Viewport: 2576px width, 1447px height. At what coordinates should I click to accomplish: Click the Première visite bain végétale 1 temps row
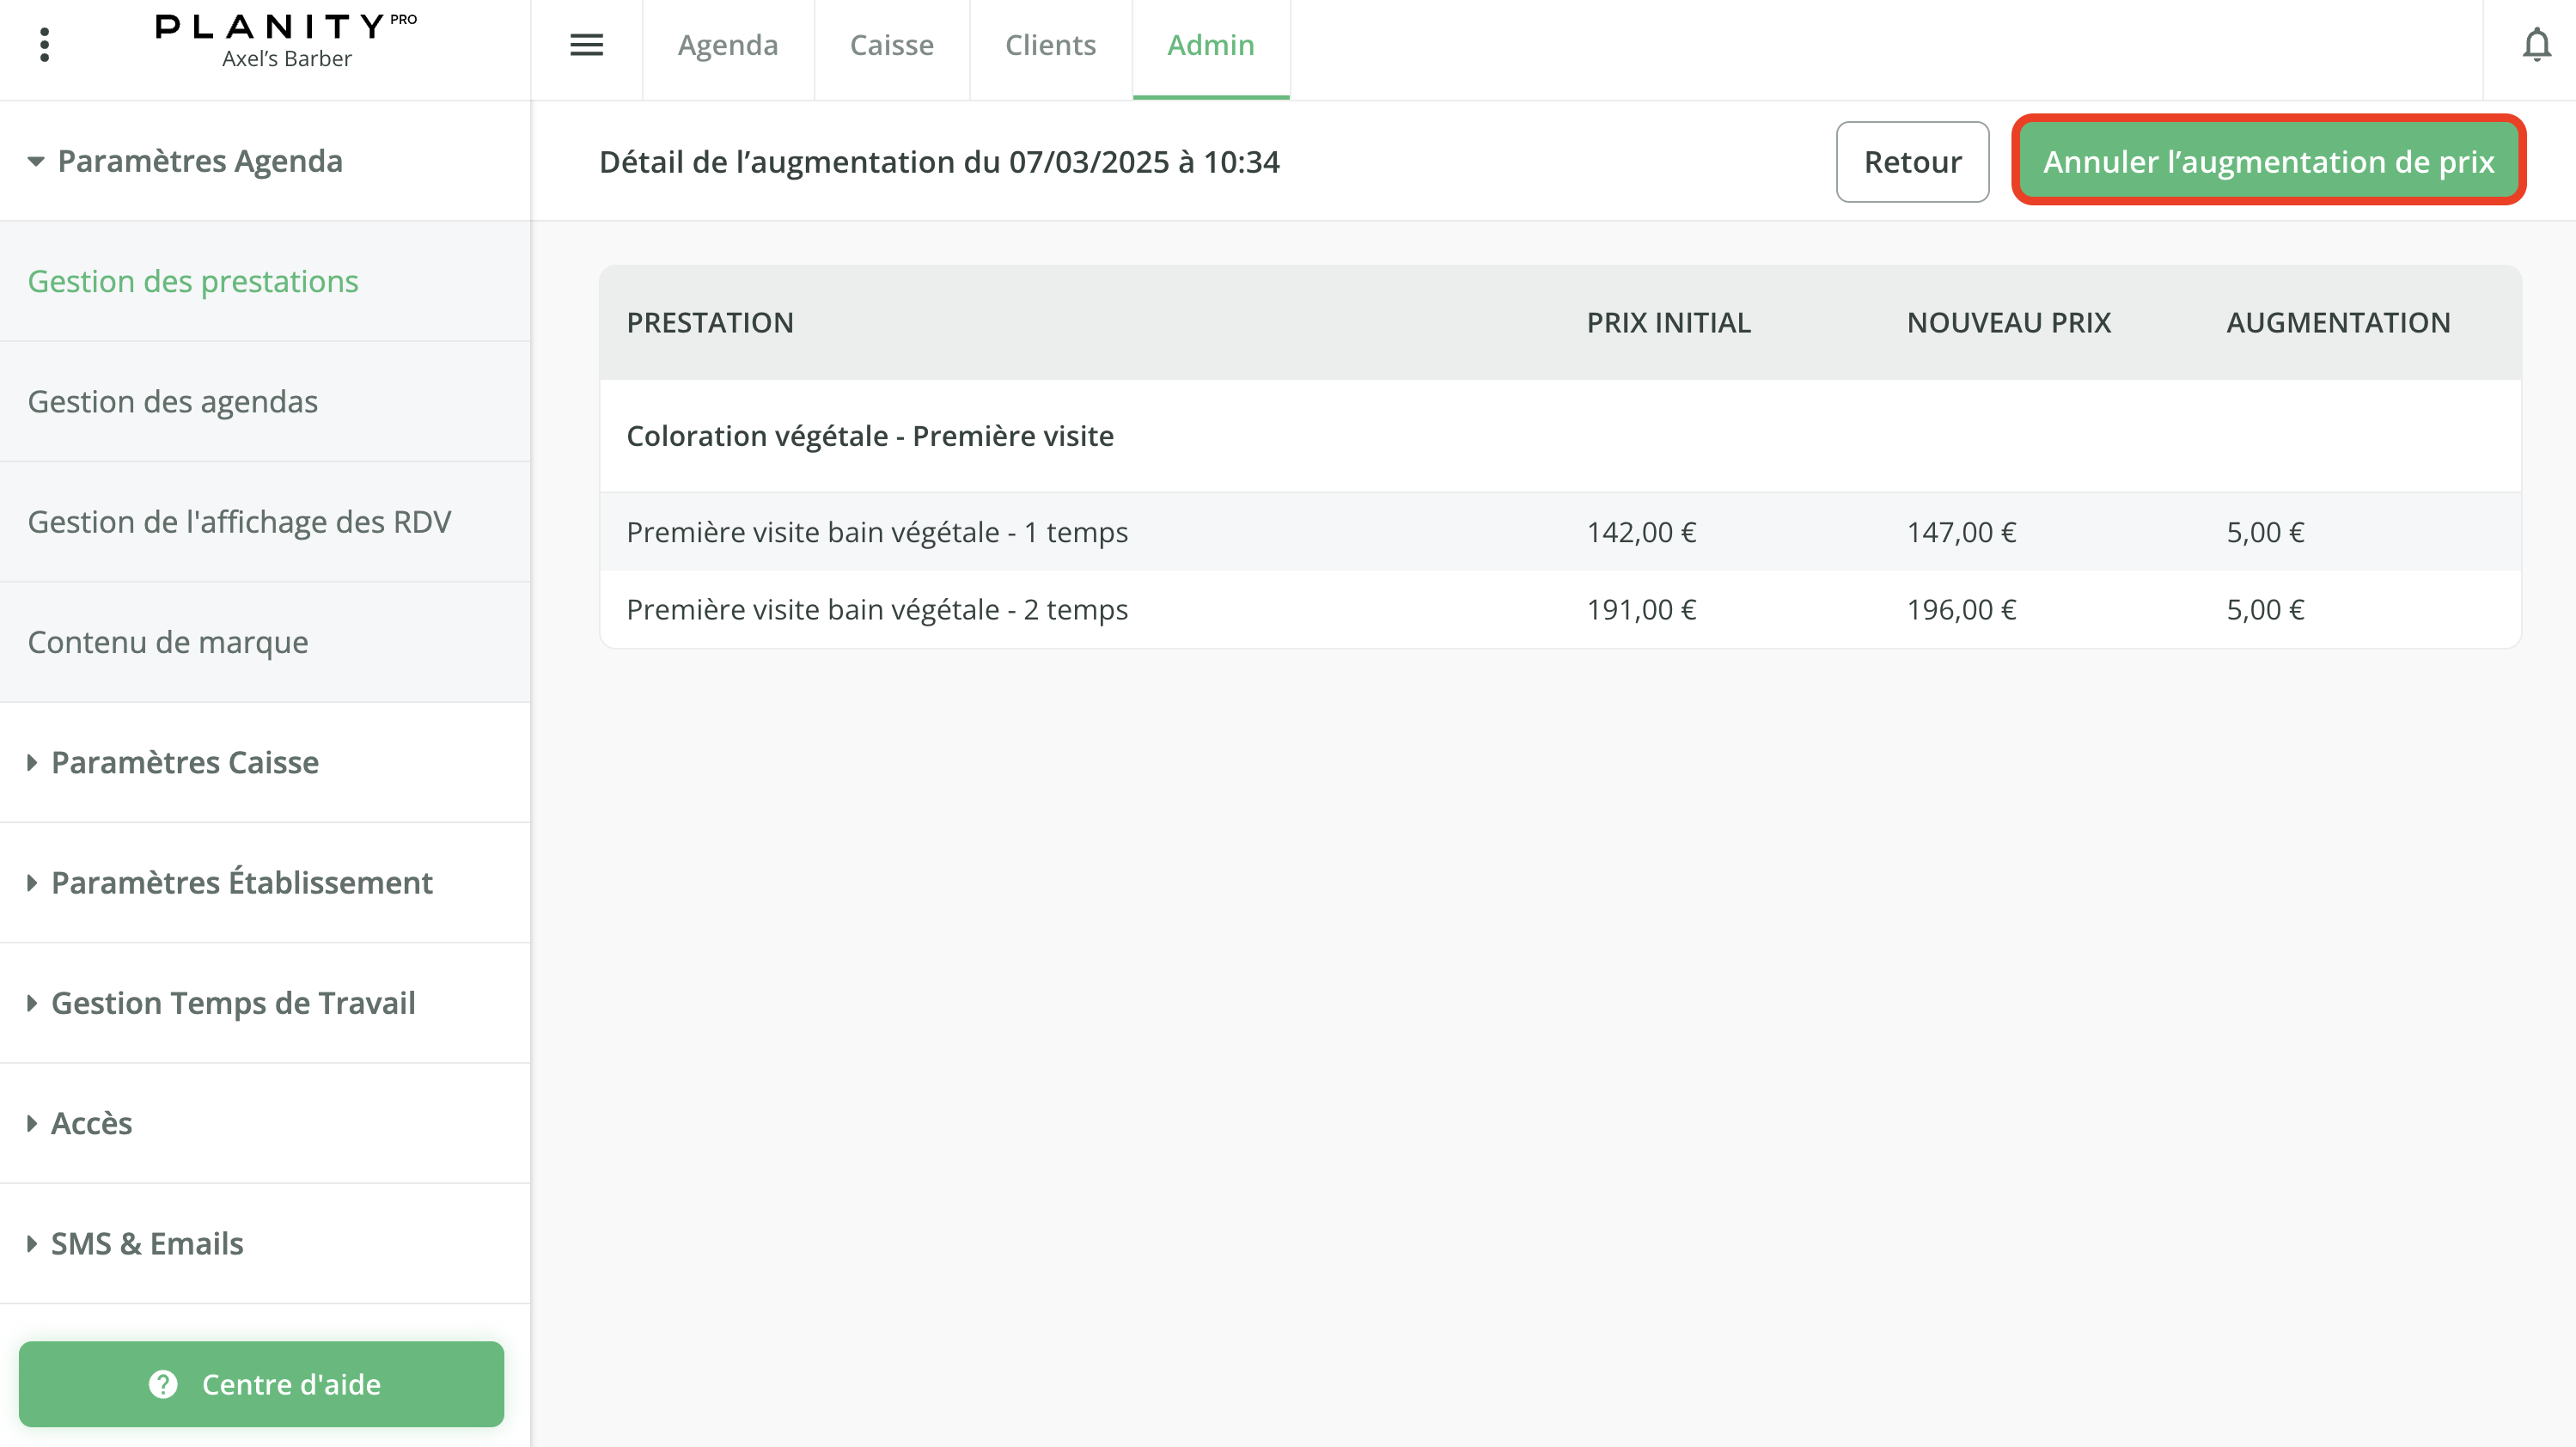(x=877, y=532)
